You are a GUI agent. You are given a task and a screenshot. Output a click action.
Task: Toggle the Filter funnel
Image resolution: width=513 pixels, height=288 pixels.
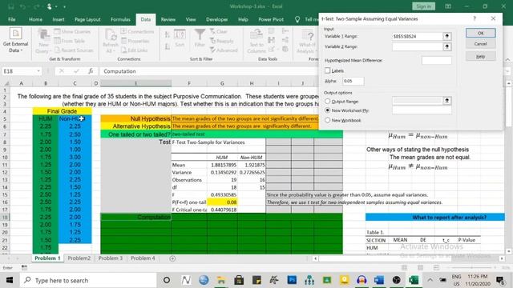200,38
